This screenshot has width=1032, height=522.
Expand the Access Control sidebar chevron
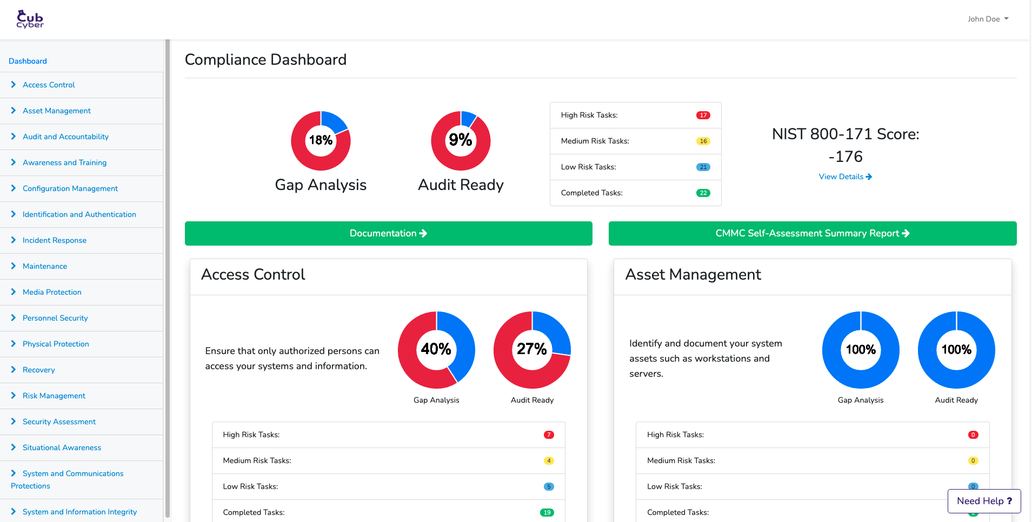click(x=14, y=85)
